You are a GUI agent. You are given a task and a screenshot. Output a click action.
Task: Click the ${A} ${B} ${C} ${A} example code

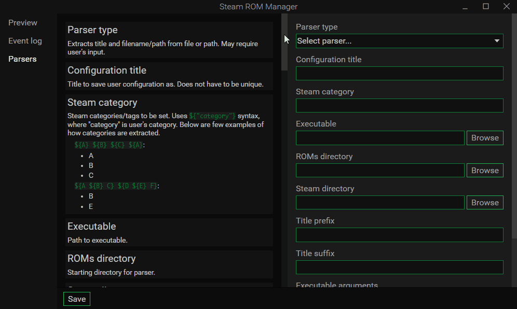click(x=109, y=145)
